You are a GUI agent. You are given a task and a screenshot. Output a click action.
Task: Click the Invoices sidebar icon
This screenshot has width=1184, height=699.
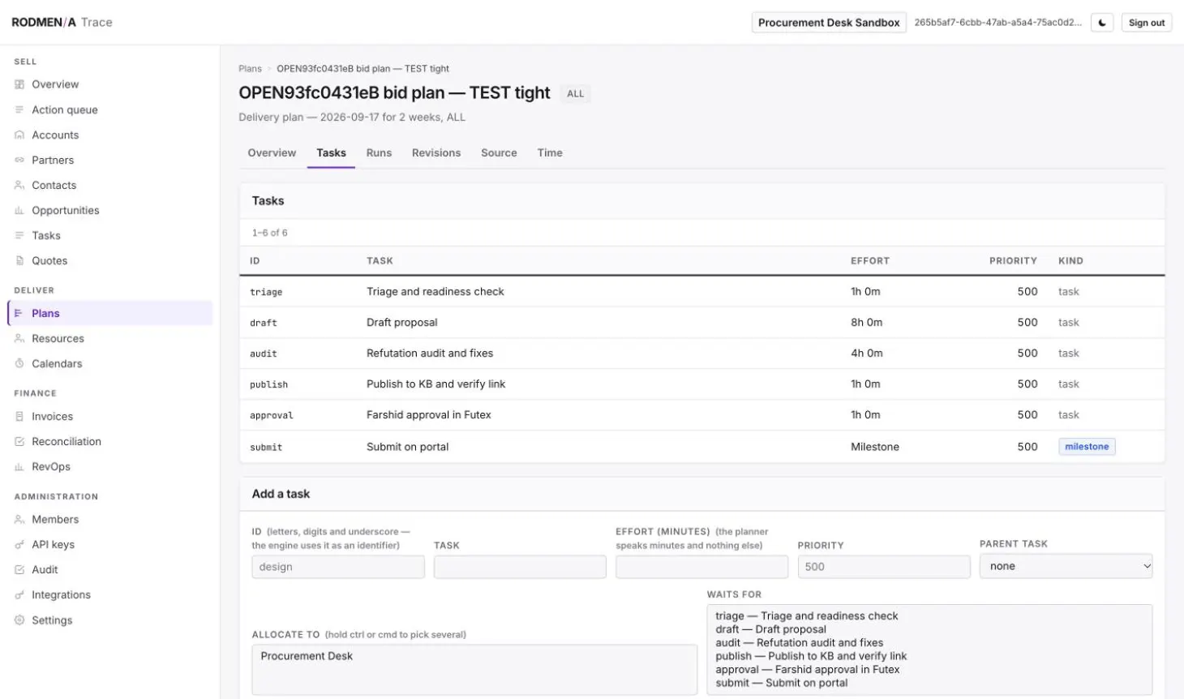tap(19, 416)
